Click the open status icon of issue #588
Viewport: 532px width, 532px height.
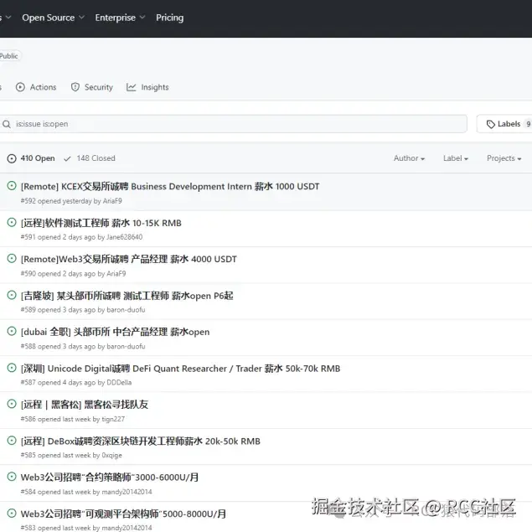click(12, 331)
